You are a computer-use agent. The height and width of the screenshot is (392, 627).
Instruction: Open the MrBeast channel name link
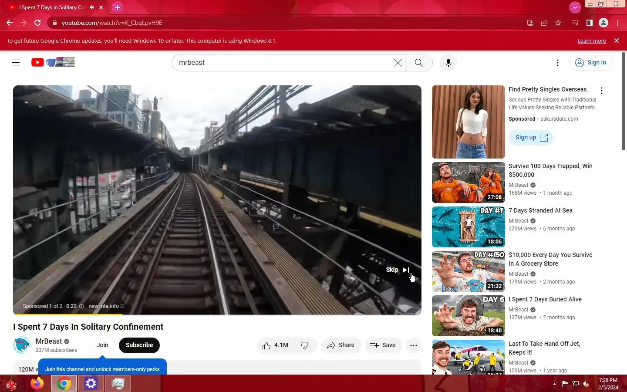point(49,341)
